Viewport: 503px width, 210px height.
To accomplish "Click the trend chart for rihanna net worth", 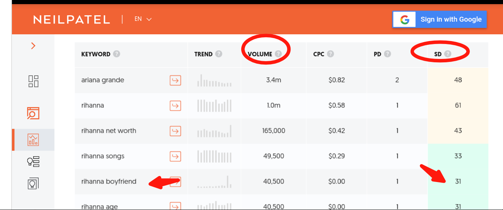I will 214,131.
